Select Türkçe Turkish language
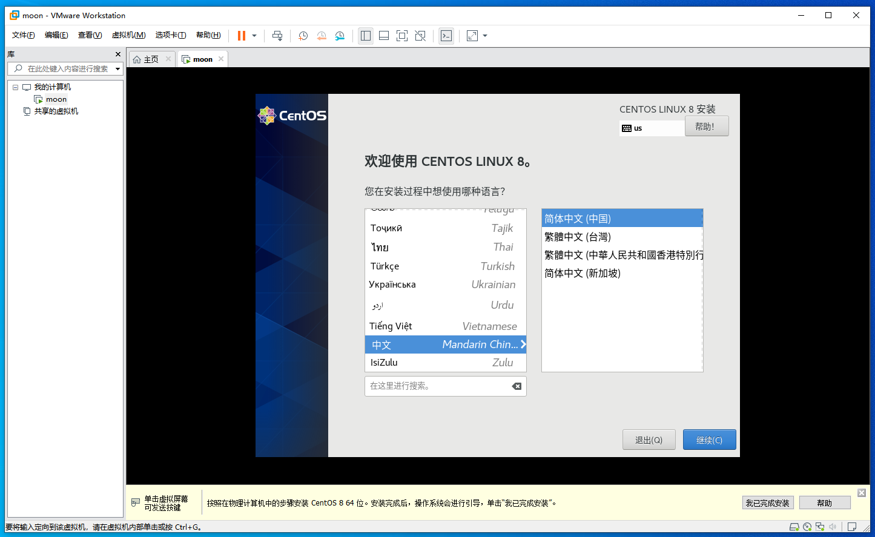The height and width of the screenshot is (537, 875). click(x=446, y=266)
